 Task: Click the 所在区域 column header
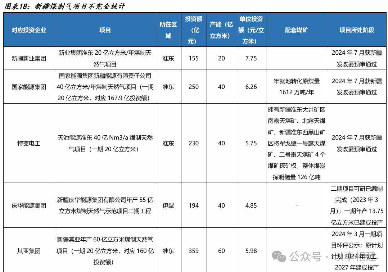tap(168, 30)
